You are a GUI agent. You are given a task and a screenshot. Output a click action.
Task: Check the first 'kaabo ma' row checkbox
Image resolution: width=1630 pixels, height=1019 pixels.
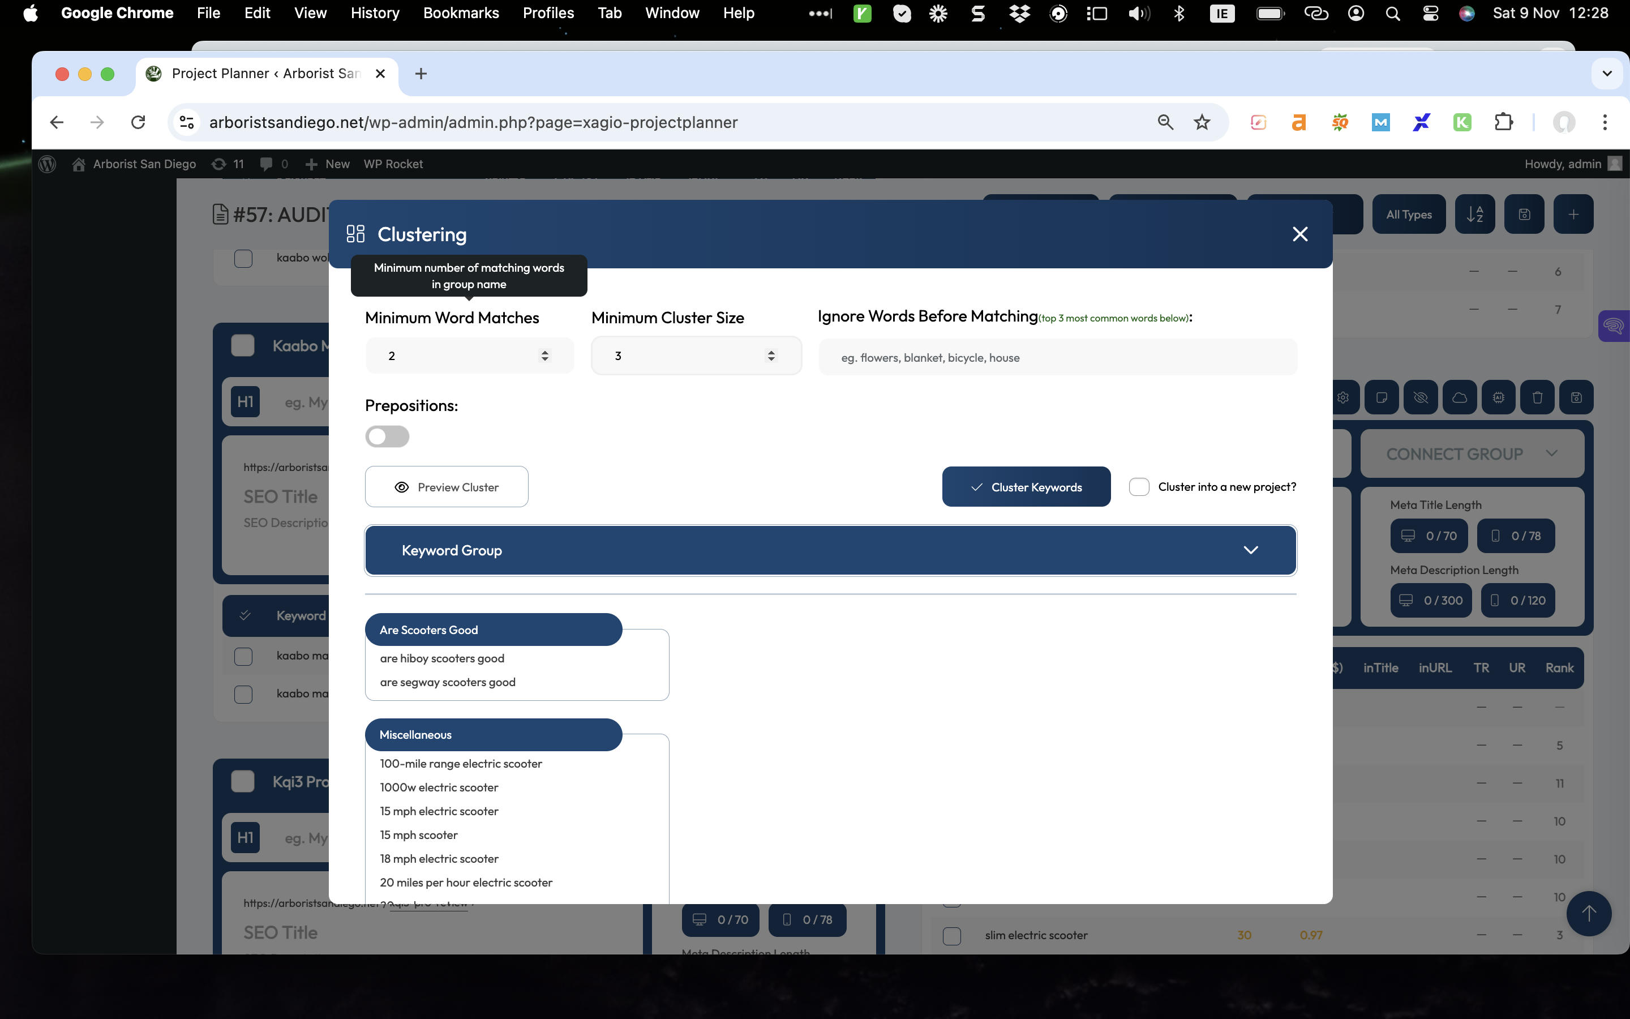pyautogui.click(x=243, y=656)
